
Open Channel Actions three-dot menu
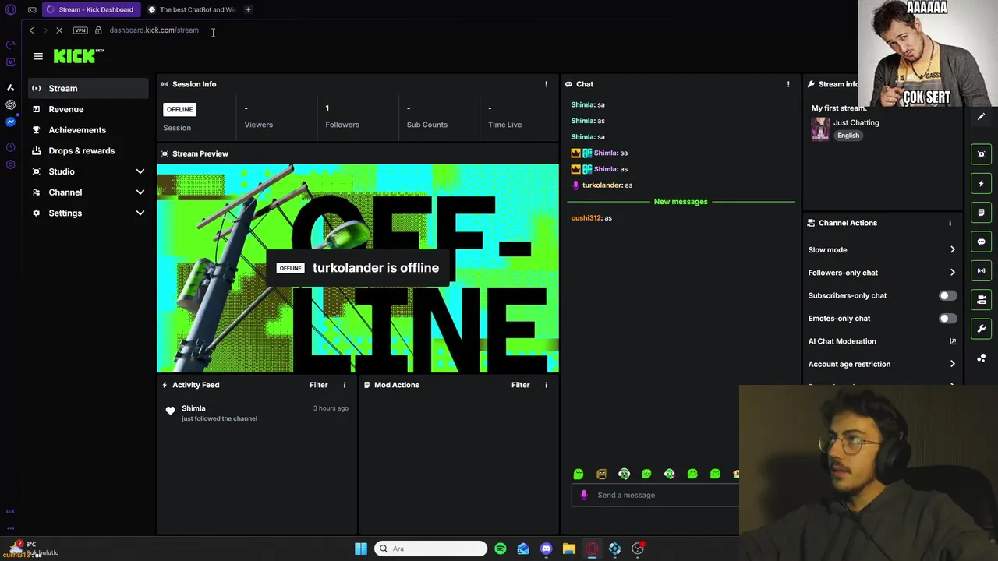click(950, 223)
